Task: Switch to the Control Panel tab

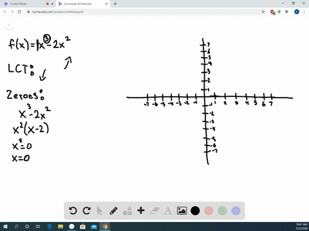Action: click(28, 4)
